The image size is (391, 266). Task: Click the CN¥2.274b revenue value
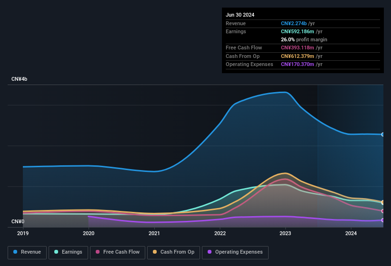pyautogui.click(x=294, y=23)
